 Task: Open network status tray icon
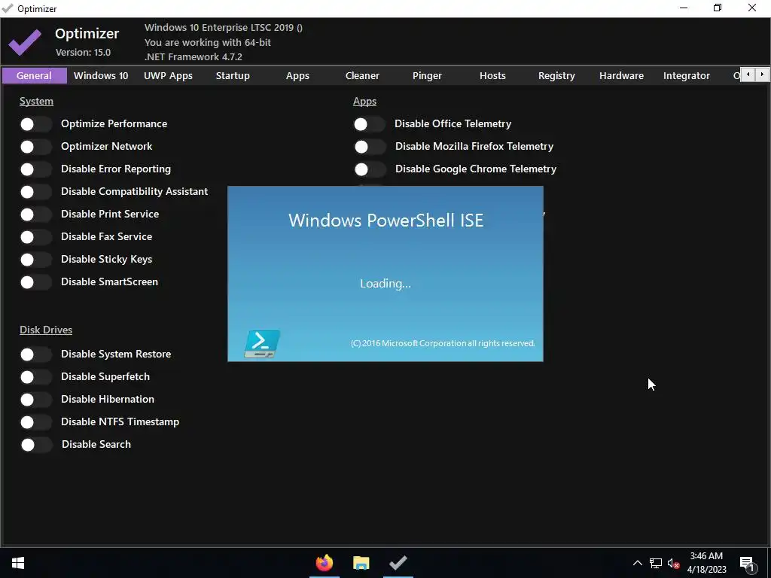[x=656, y=563]
